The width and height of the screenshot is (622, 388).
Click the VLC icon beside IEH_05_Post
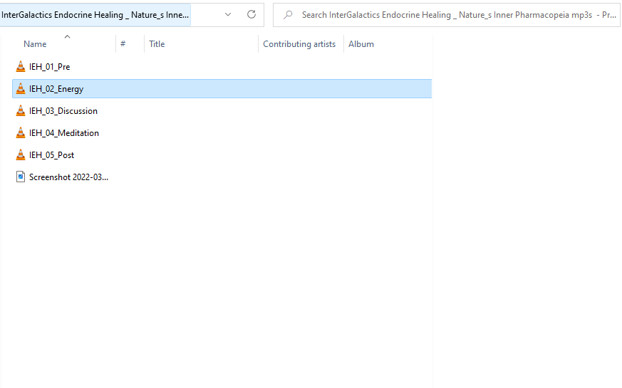[21, 155]
